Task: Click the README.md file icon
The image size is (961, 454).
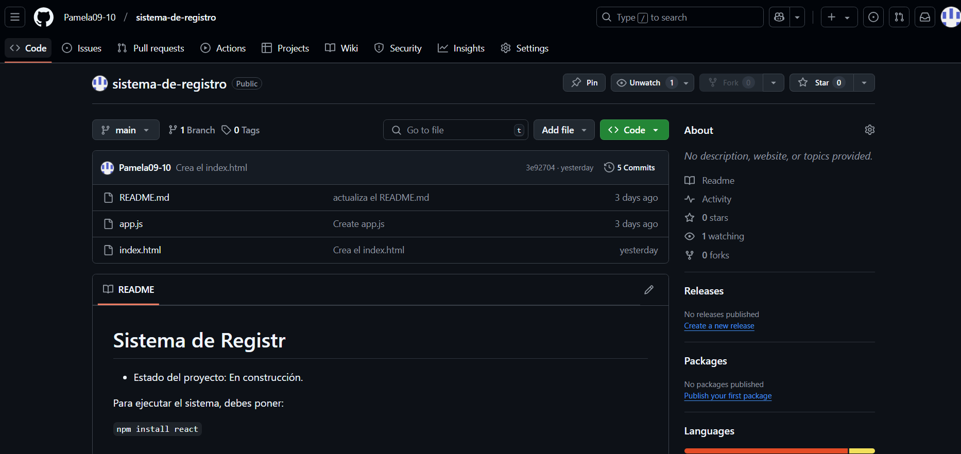Action: pyautogui.click(x=108, y=198)
